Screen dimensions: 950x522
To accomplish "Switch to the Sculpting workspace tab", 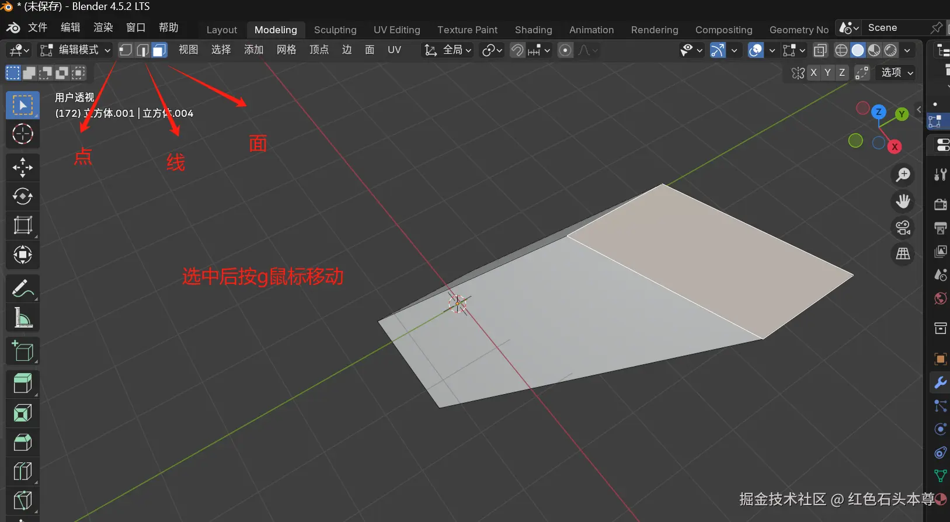I will click(x=335, y=30).
